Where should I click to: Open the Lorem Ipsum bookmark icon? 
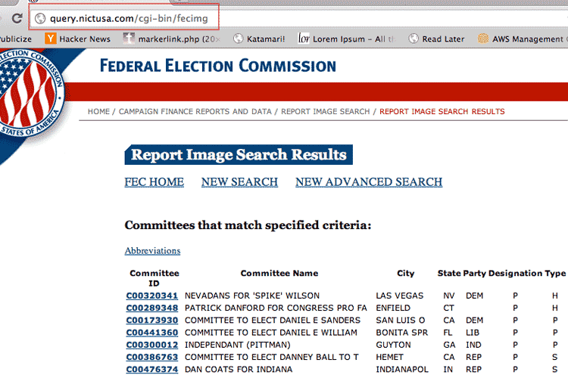[304, 38]
